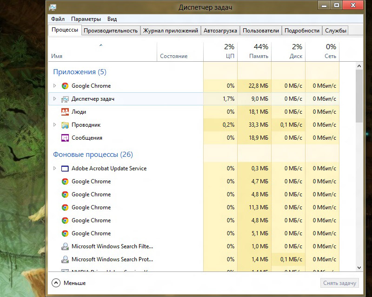This screenshot has width=372, height=297.
Task: Click Chrome icon in the 4,7 МБ row
Action: pyautogui.click(x=65, y=181)
